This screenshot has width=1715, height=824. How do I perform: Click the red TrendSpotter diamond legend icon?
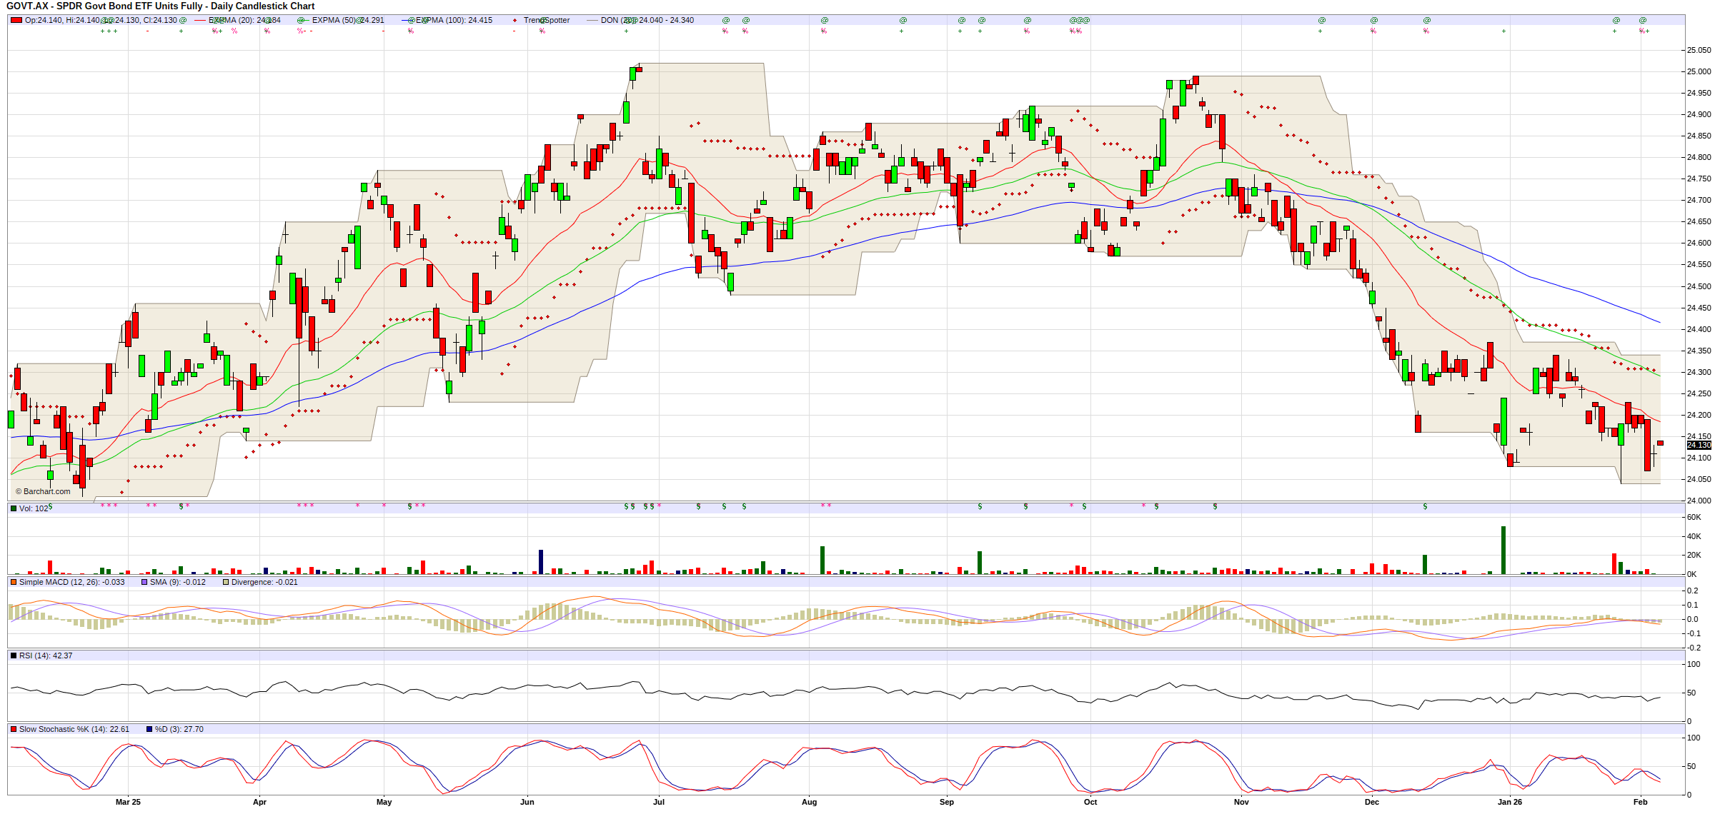pos(515,20)
